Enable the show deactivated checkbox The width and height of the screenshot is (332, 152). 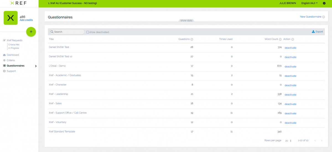point(88,32)
